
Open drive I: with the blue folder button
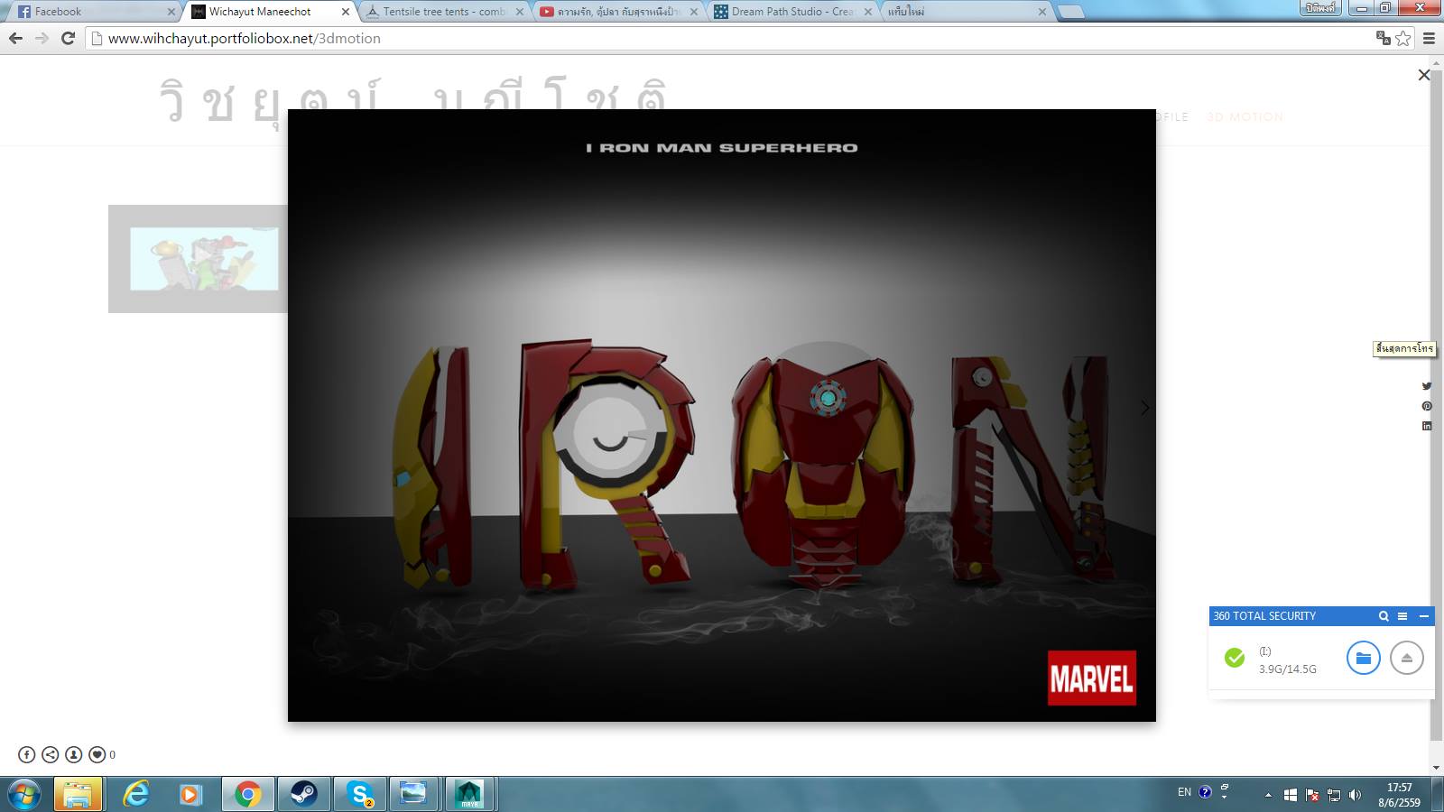[1364, 658]
